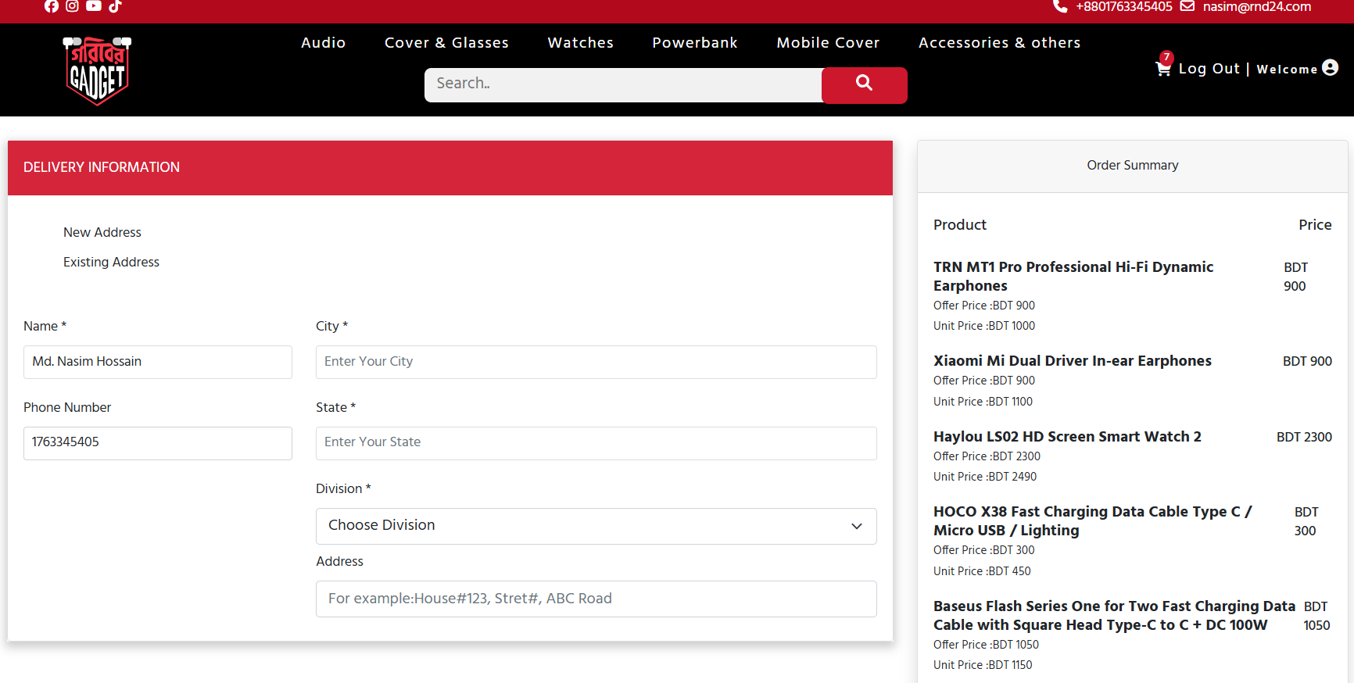This screenshot has height=683, width=1354.
Task: Click HOCO X38 Fast Charging Data Cable title
Action: coord(1093,521)
